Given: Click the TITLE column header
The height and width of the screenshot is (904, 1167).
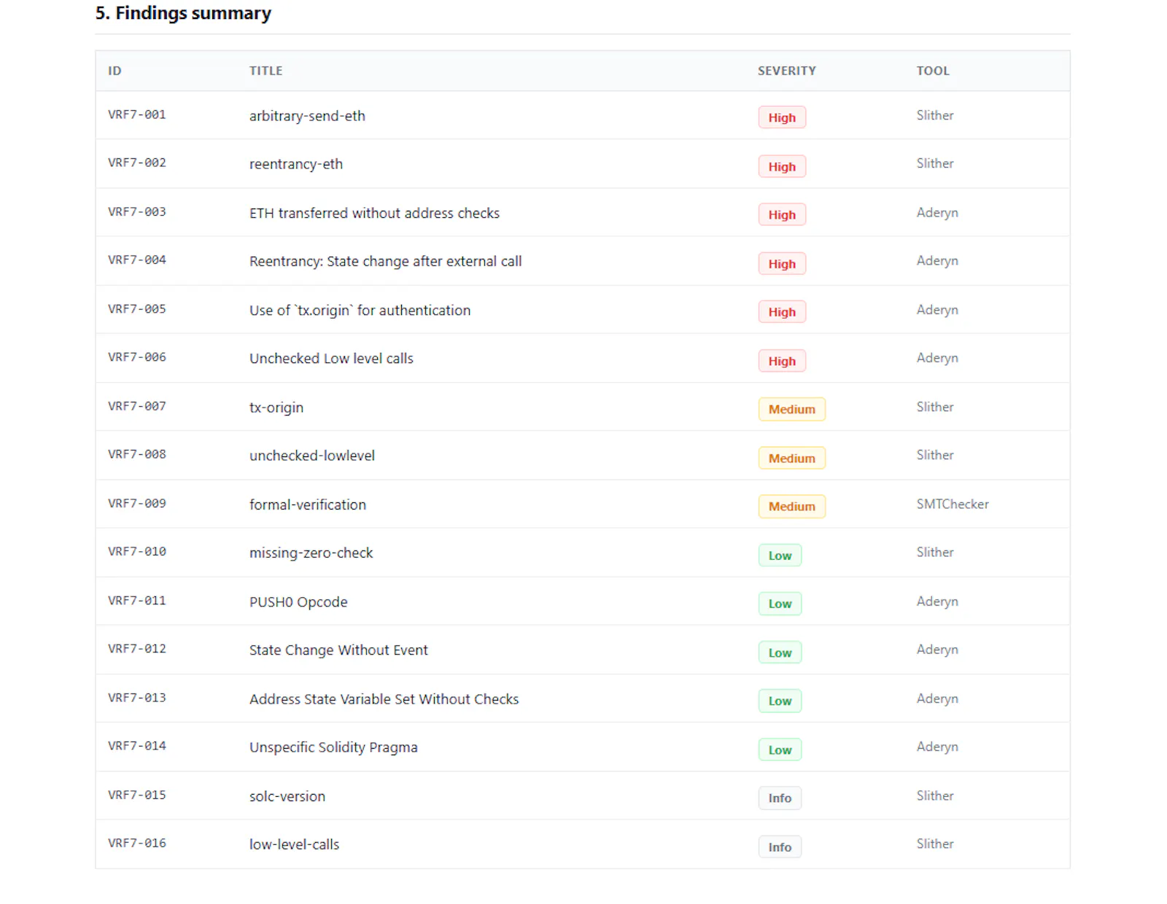Looking at the screenshot, I should pyautogui.click(x=265, y=71).
